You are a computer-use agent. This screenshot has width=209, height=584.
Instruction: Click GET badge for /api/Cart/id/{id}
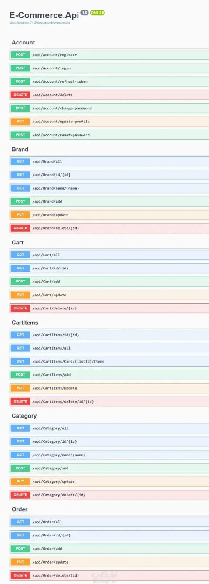pyautogui.click(x=20, y=268)
